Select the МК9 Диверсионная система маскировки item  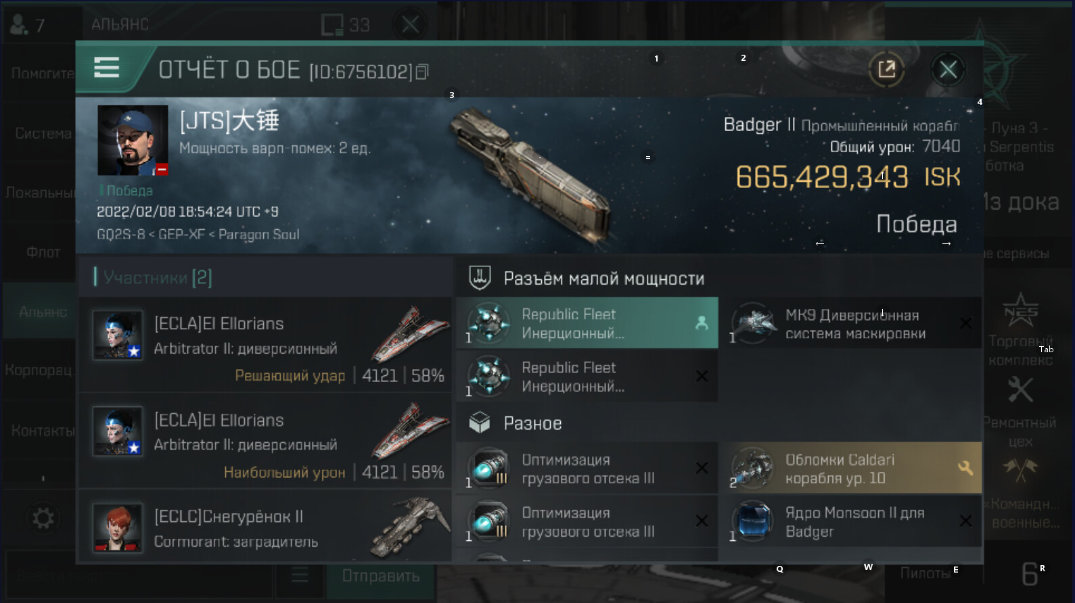click(853, 323)
